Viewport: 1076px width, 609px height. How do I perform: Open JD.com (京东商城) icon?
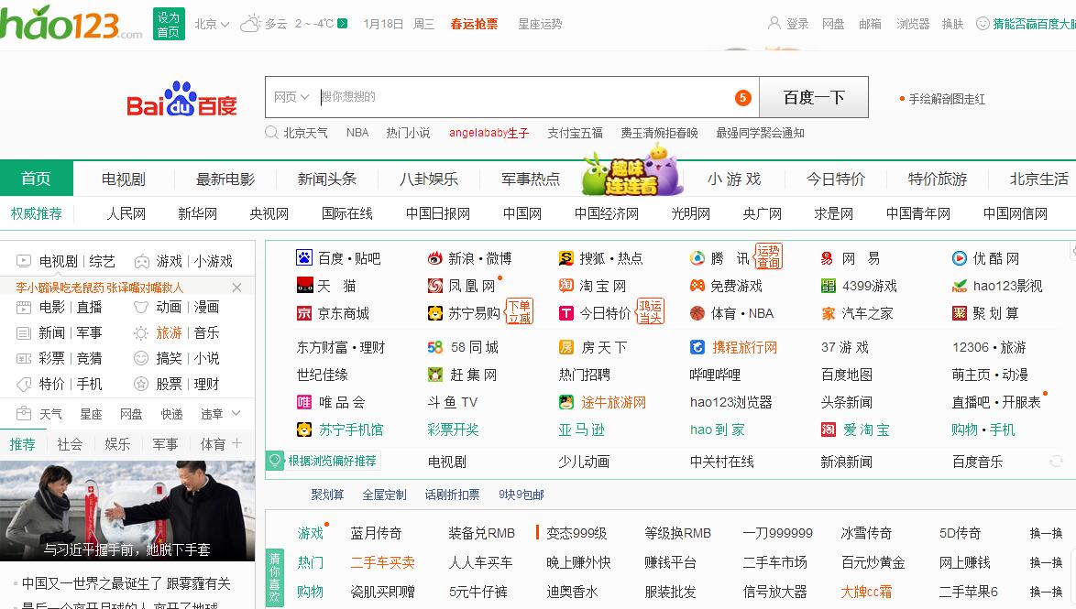[x=304, y=312]
